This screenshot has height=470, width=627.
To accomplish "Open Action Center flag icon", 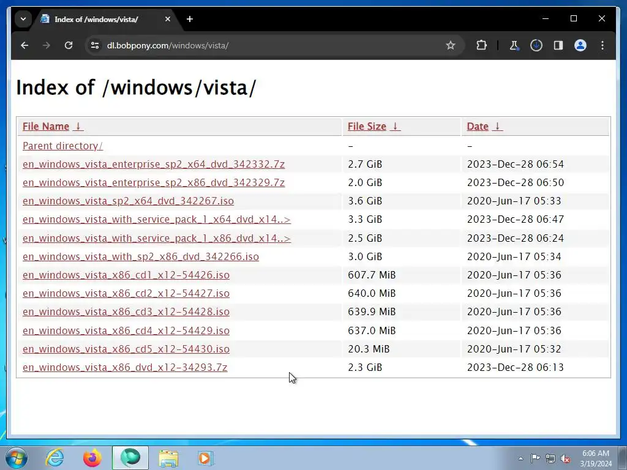I will (535, 458).
